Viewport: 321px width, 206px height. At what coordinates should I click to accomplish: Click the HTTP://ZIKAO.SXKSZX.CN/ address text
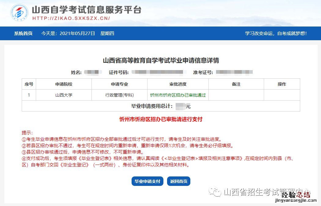71,18
